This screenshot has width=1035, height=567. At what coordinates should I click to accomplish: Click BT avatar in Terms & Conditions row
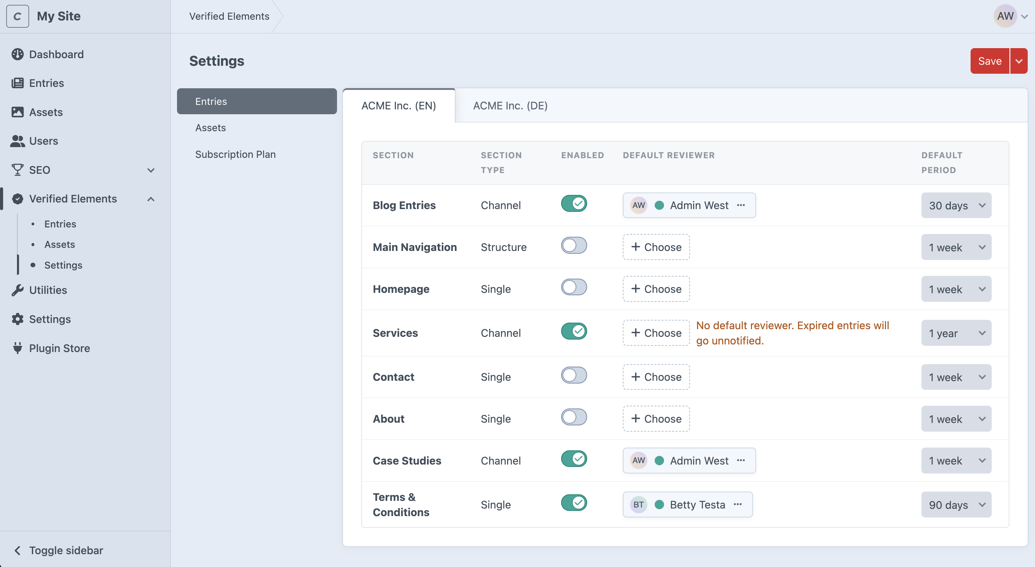click(638, 504)
